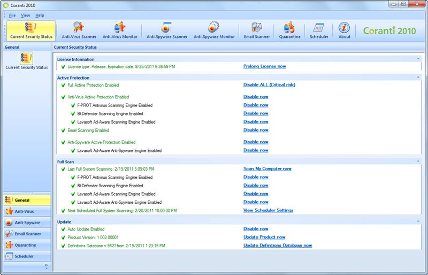Open the Email Scanner toolbar icon

click(257, 30)
